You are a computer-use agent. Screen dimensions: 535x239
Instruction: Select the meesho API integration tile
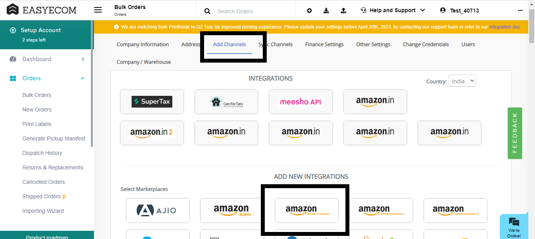pos(301,102)
